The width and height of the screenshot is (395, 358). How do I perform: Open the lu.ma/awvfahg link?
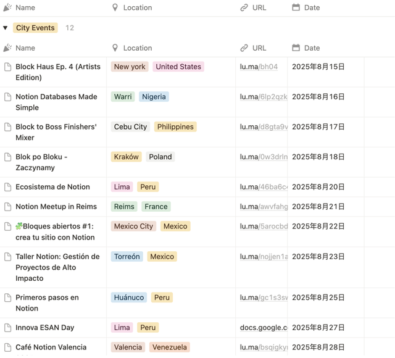(x=264, y=207)
